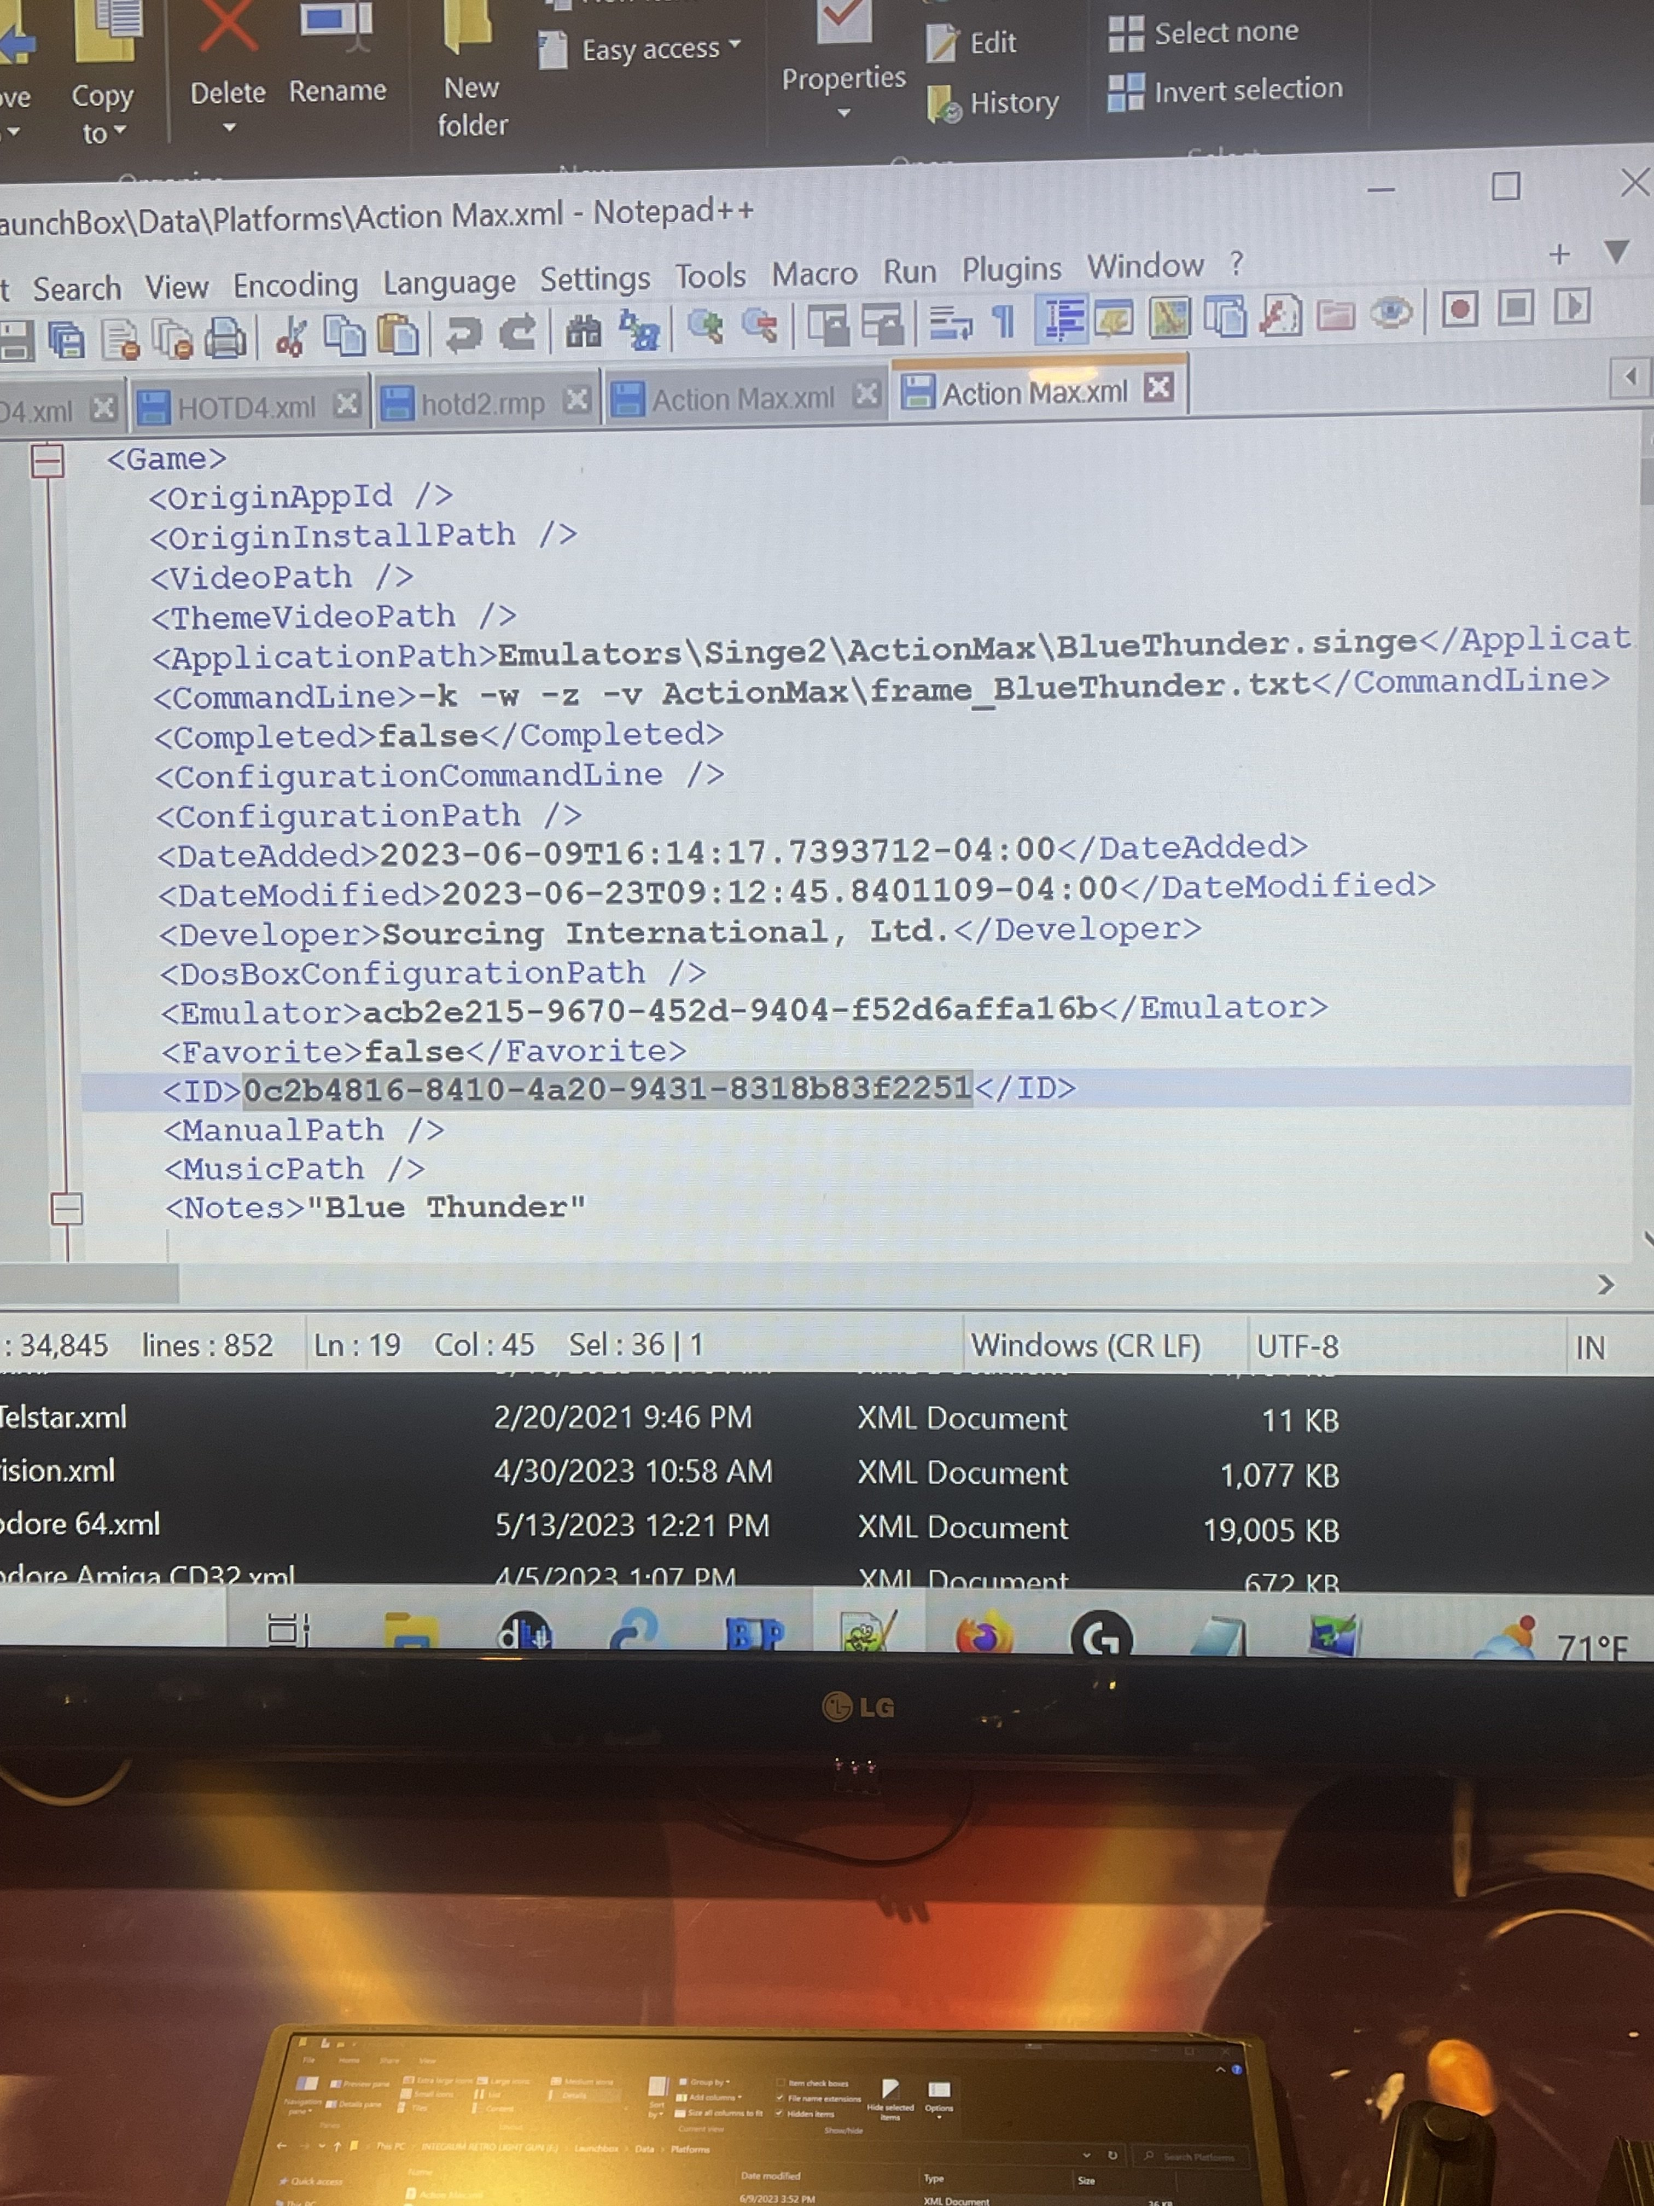Click Invert selection in Explorer ribbon
The height and width of the screenshot is (2206, 1654).
(1225, 90)
